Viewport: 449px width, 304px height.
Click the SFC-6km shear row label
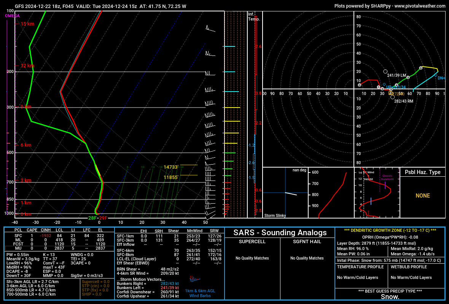point(125,250)
